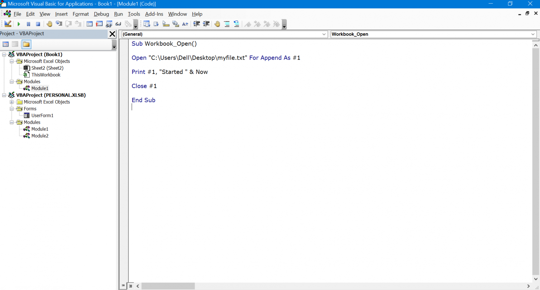
Task: Open the Debug menu
Action: tap(101, 14)
